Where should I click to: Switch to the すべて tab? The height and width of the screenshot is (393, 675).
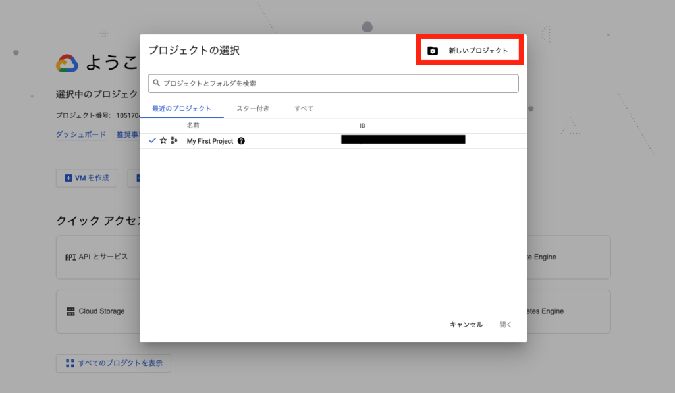click(x=303, y=108)
